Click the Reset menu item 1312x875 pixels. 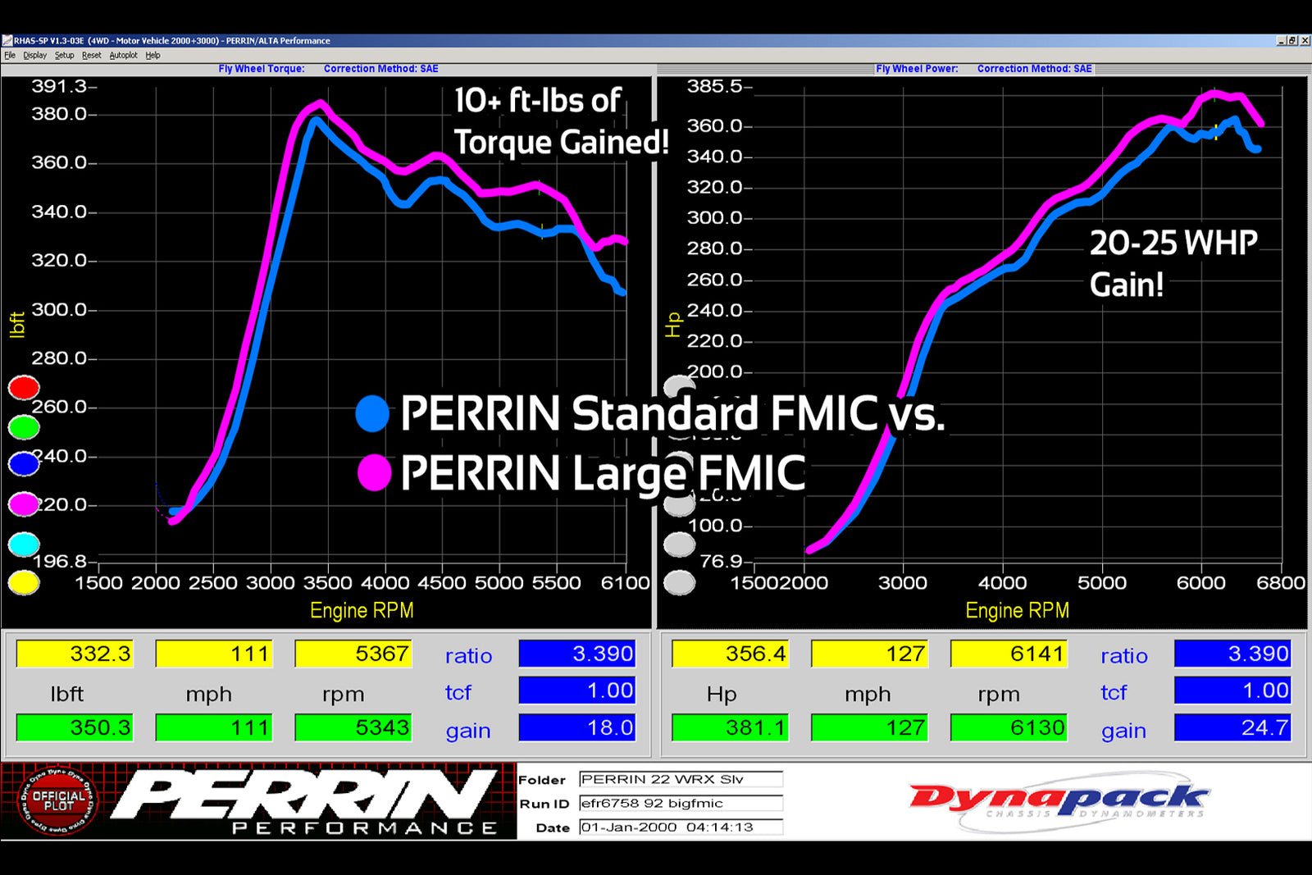coord(91,56)
